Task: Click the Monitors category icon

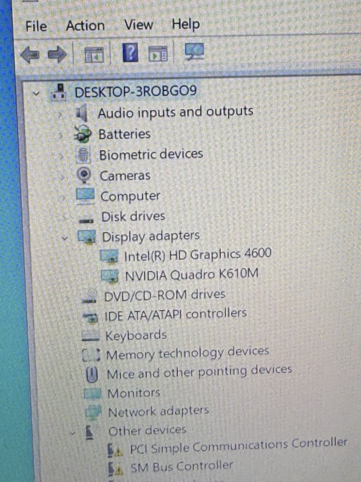Action: 93,394
